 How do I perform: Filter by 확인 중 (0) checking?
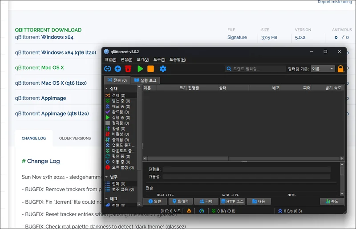121,156
